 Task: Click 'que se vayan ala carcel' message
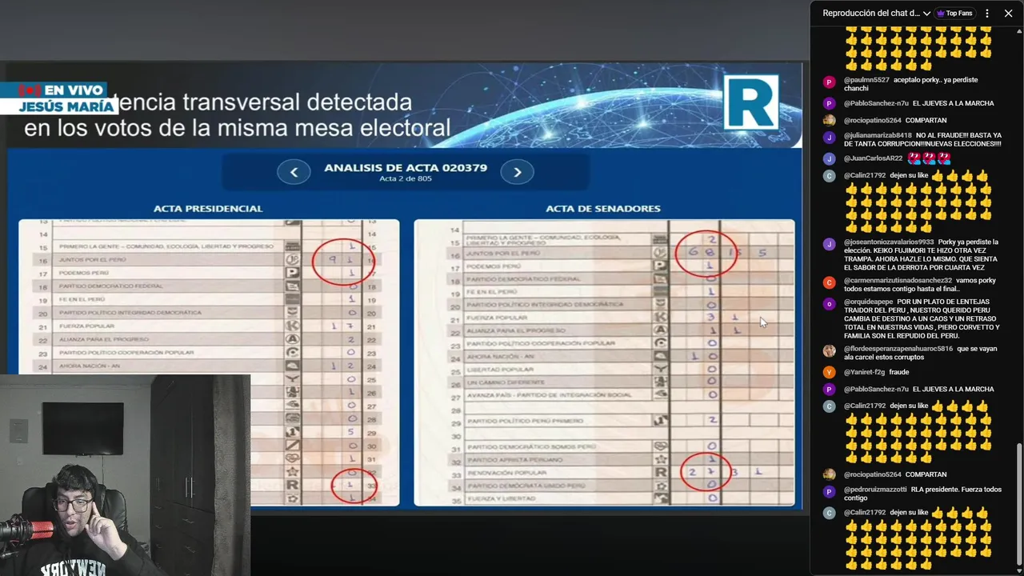(922, 353)
